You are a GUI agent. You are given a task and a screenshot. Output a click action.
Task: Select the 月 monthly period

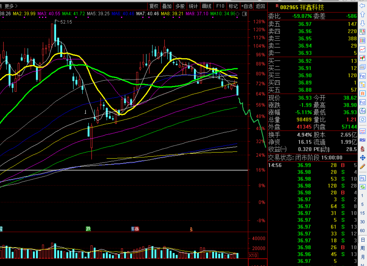point(362,257)
